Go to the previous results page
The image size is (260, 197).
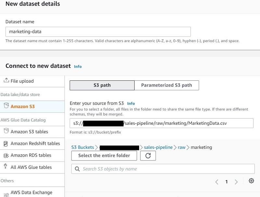coord(217,182)
